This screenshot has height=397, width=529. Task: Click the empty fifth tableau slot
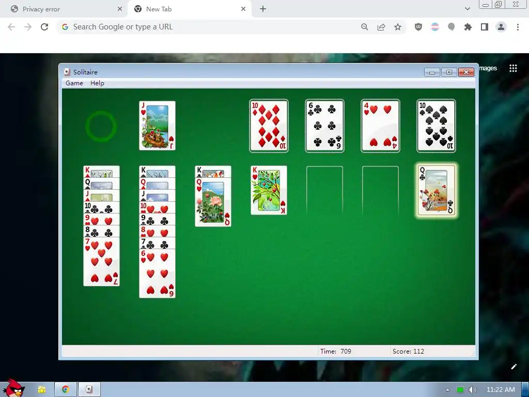pos(324,190)
